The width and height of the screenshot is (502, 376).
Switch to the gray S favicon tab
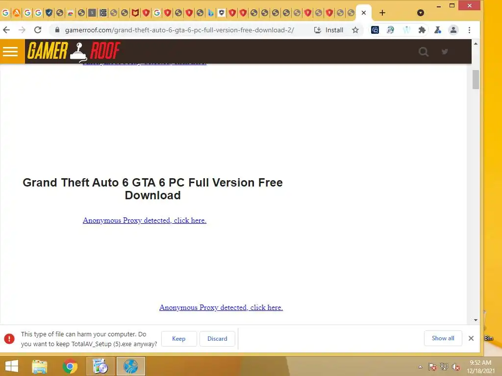(x=92, y=13)
